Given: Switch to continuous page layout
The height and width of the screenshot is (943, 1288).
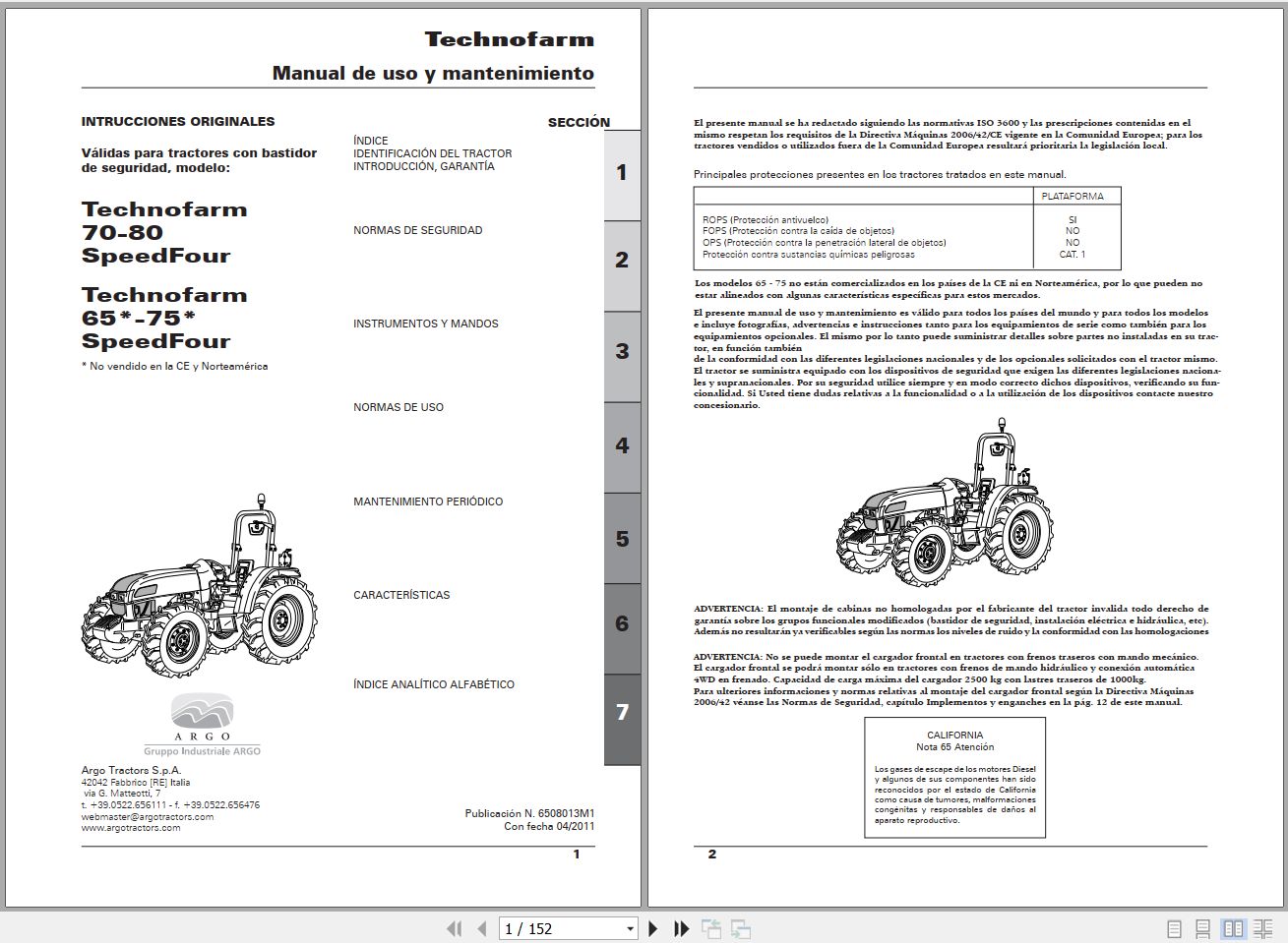Looking at the screenshot, I should tap(1202, 928).
